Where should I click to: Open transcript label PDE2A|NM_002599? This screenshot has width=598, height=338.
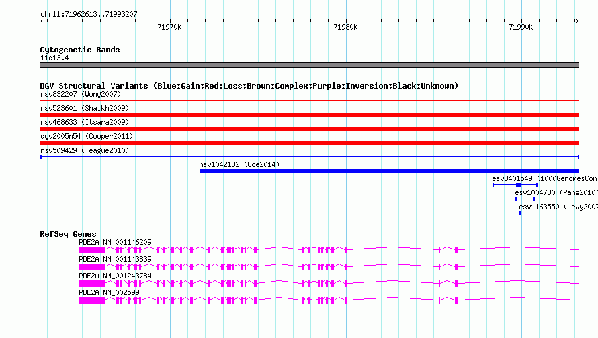[x=109, y=292]
